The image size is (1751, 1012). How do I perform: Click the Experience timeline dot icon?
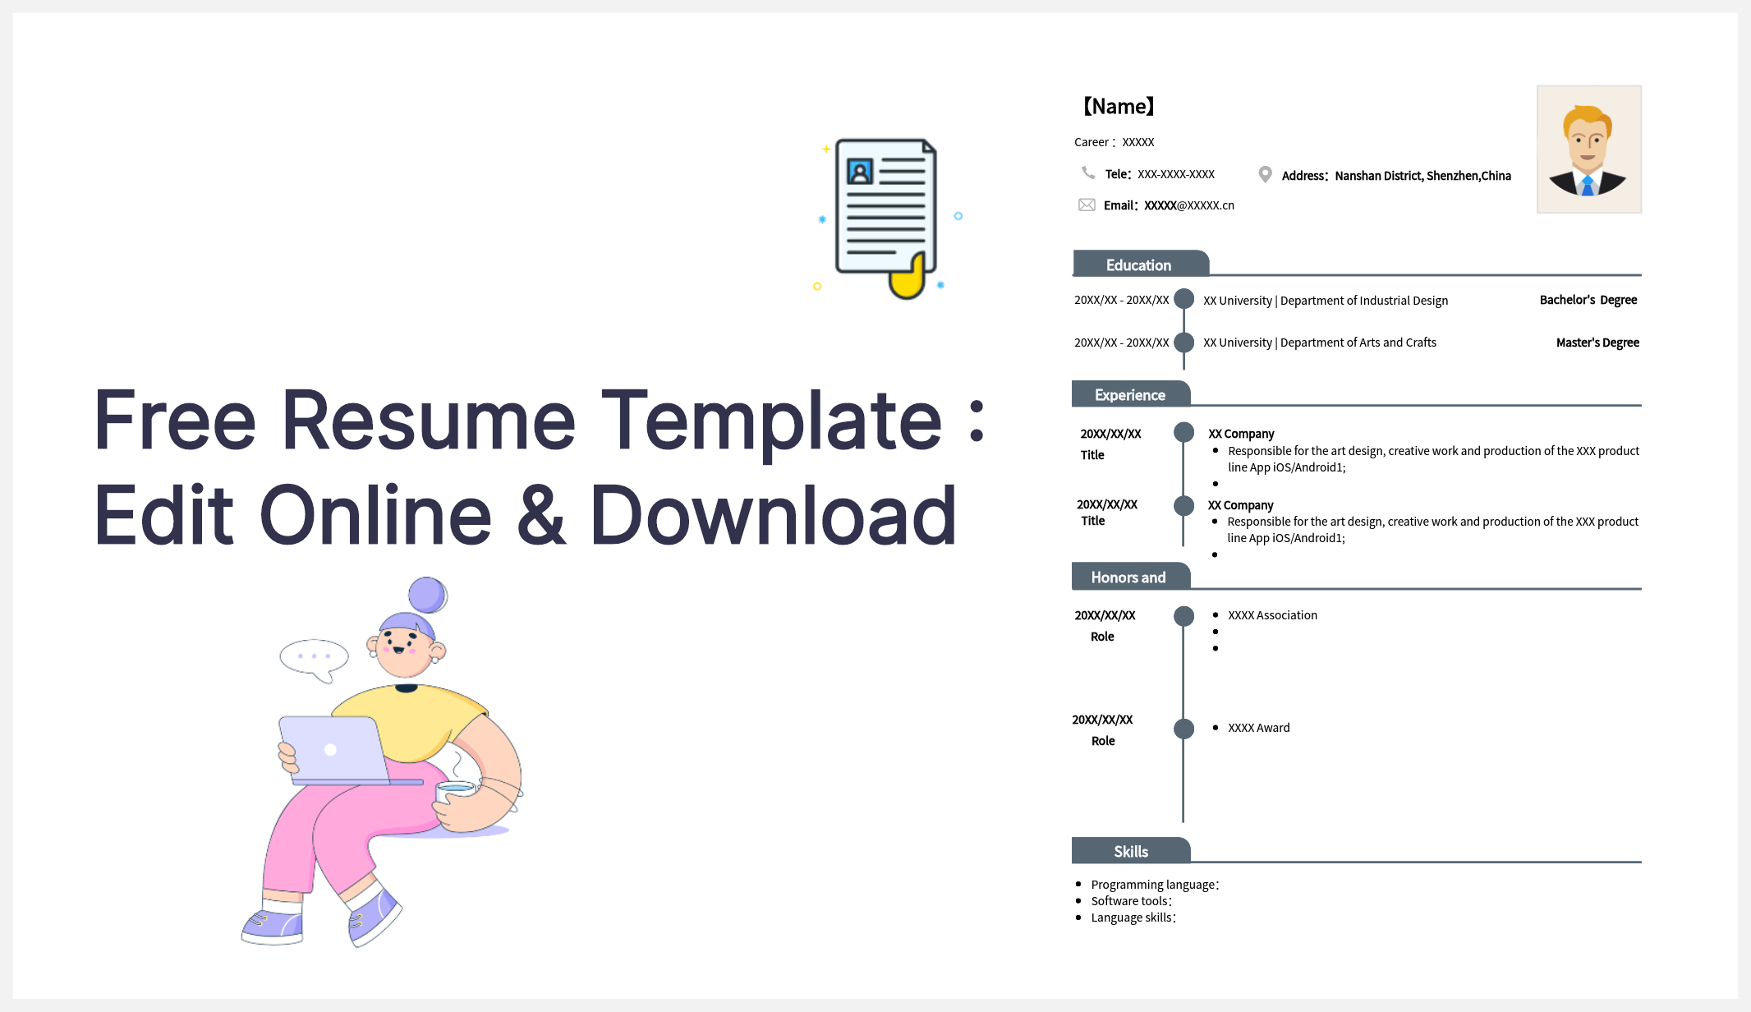pos(1181,433)
